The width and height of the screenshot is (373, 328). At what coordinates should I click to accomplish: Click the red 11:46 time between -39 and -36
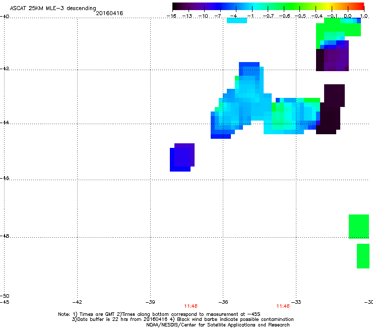click(x=191, y=306)
